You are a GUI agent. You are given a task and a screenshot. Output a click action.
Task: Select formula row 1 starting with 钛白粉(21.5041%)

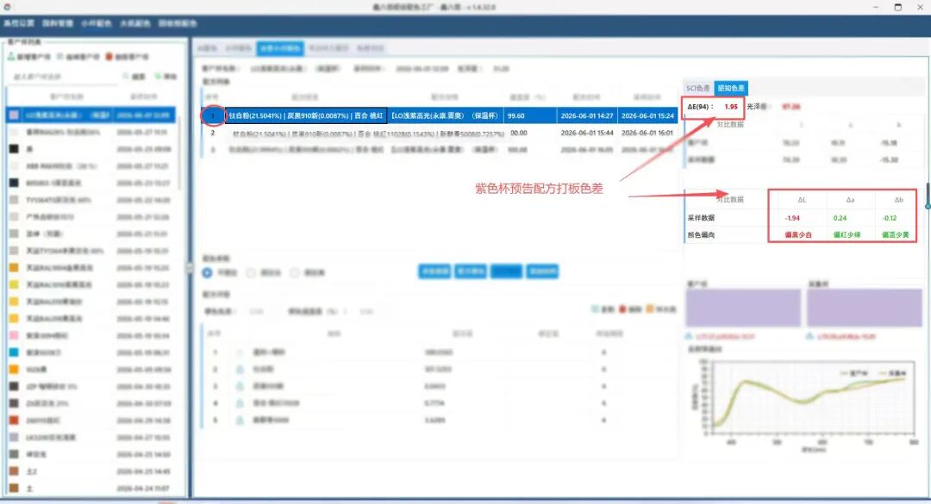point(439,115)
